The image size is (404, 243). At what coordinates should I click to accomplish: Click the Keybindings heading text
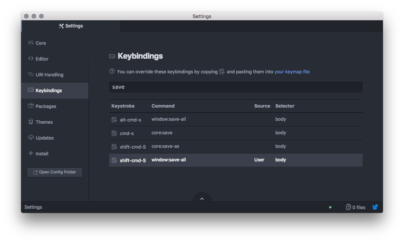point(140,56)
